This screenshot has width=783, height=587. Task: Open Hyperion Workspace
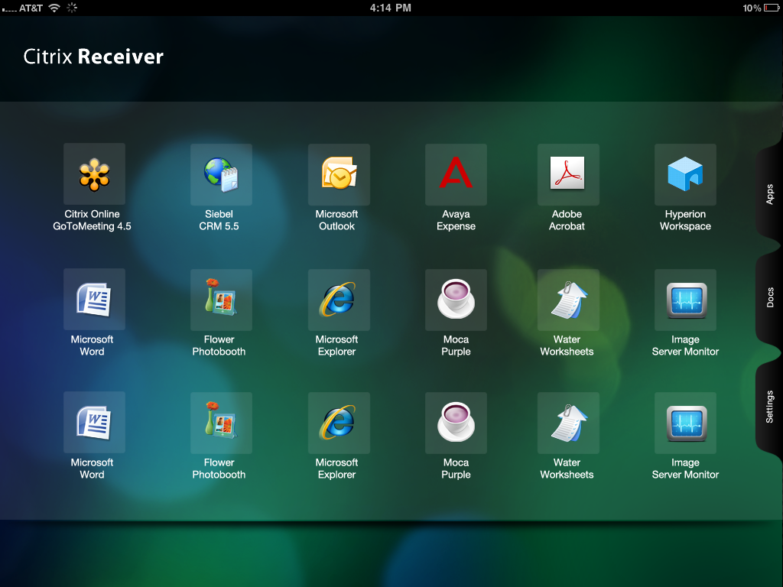pos(685,174)
